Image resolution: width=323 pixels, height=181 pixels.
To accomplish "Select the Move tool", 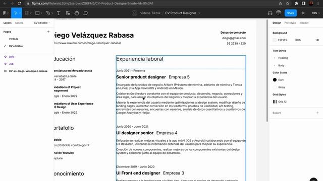I will 15,13.
